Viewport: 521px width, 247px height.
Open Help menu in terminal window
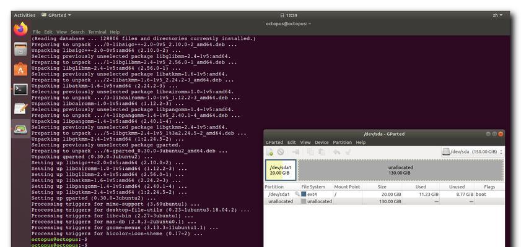(115, 32)
